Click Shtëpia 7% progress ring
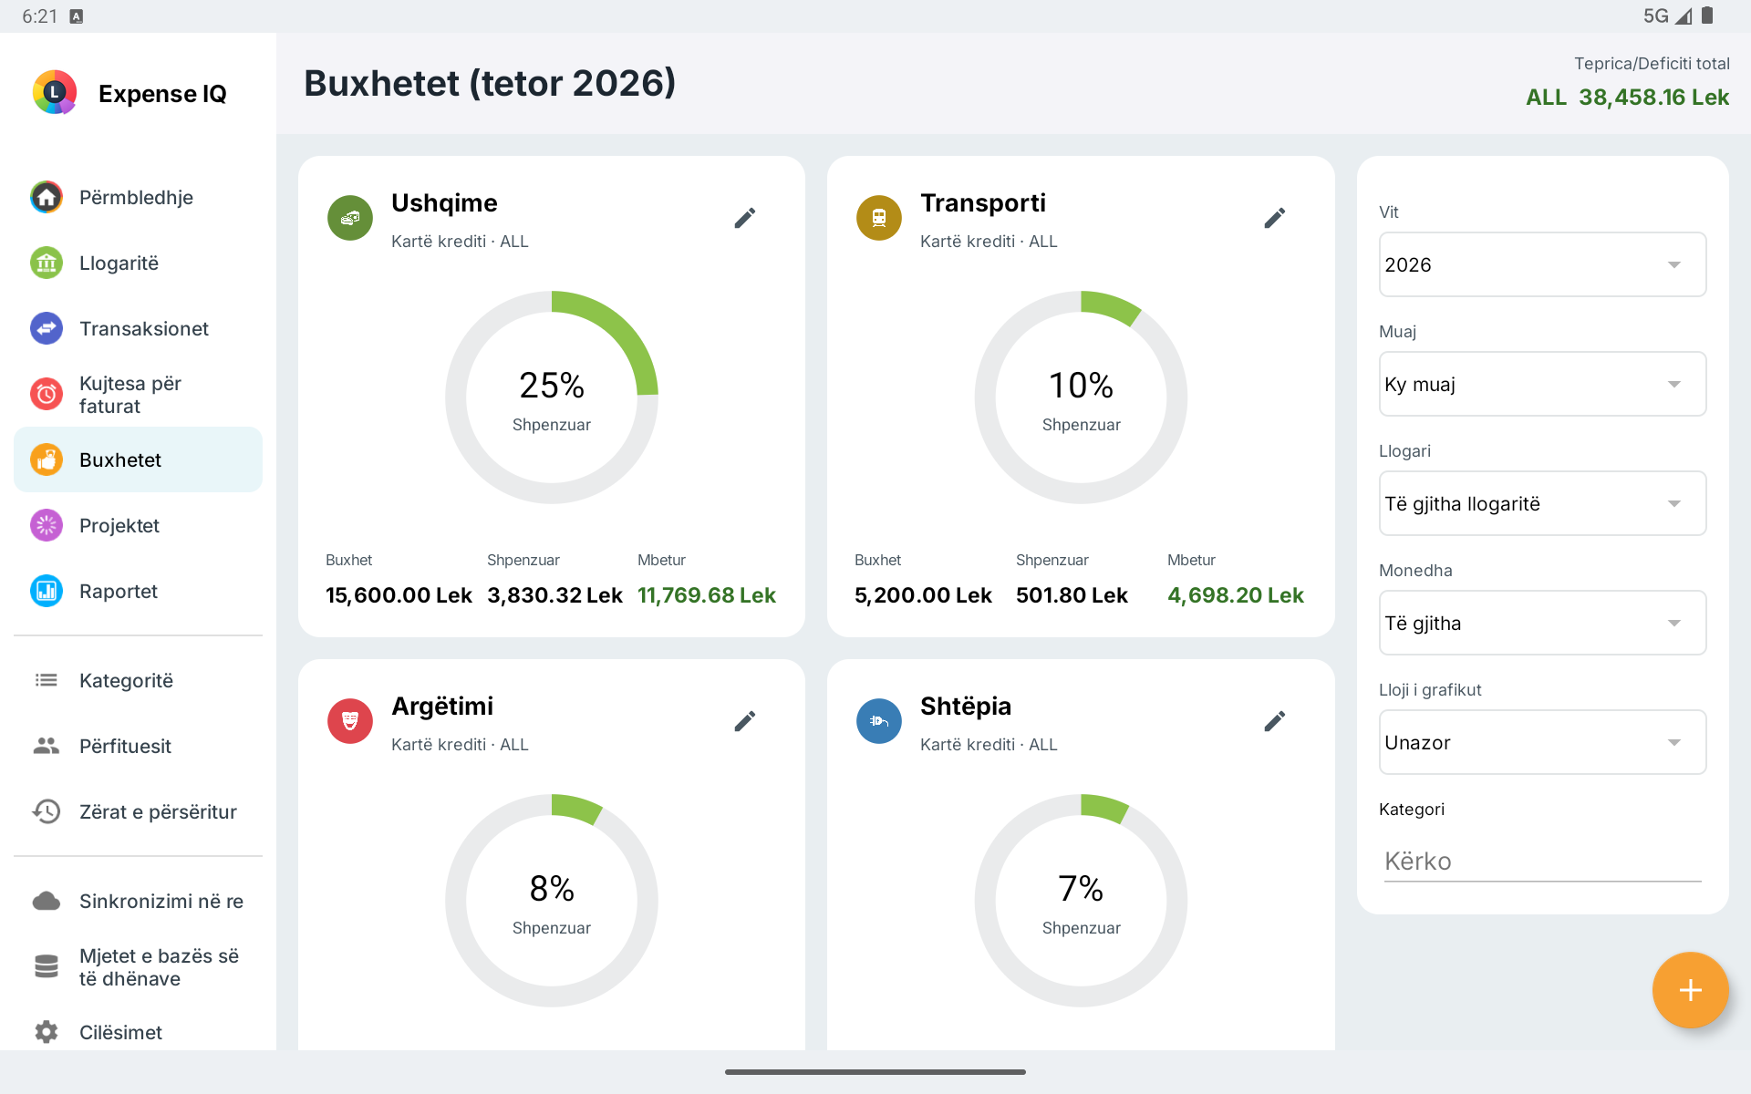The image size is (1751, 1094). [1081, 901]
